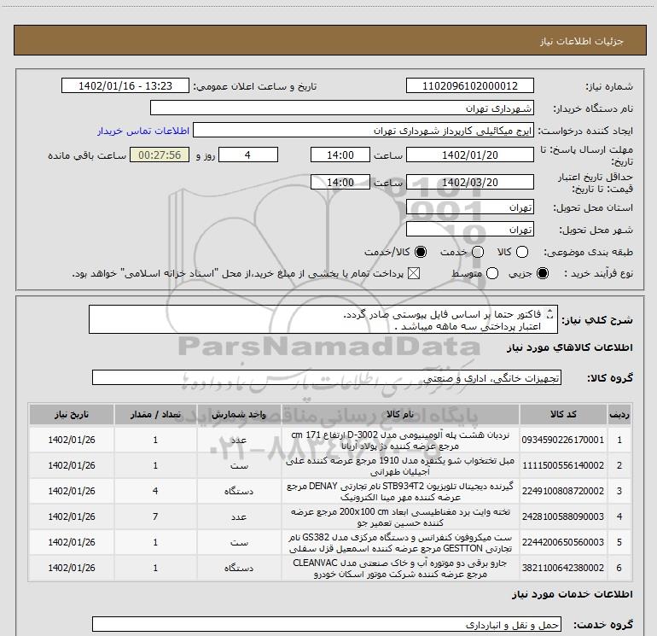Click the ردیف column header

pyautogui.click(x=619, y=415)
